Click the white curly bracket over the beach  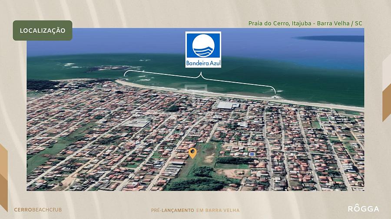pyautogui.click(x=200, y=76)
